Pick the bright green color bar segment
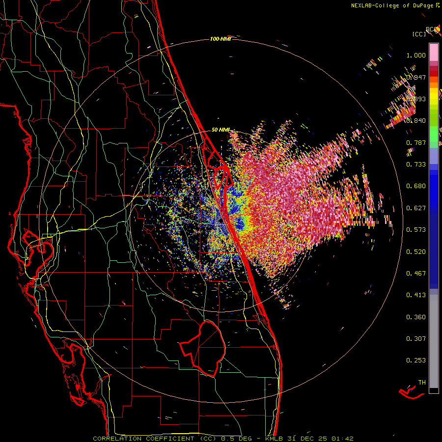This screenshot has height=442, width=442. 434,134
